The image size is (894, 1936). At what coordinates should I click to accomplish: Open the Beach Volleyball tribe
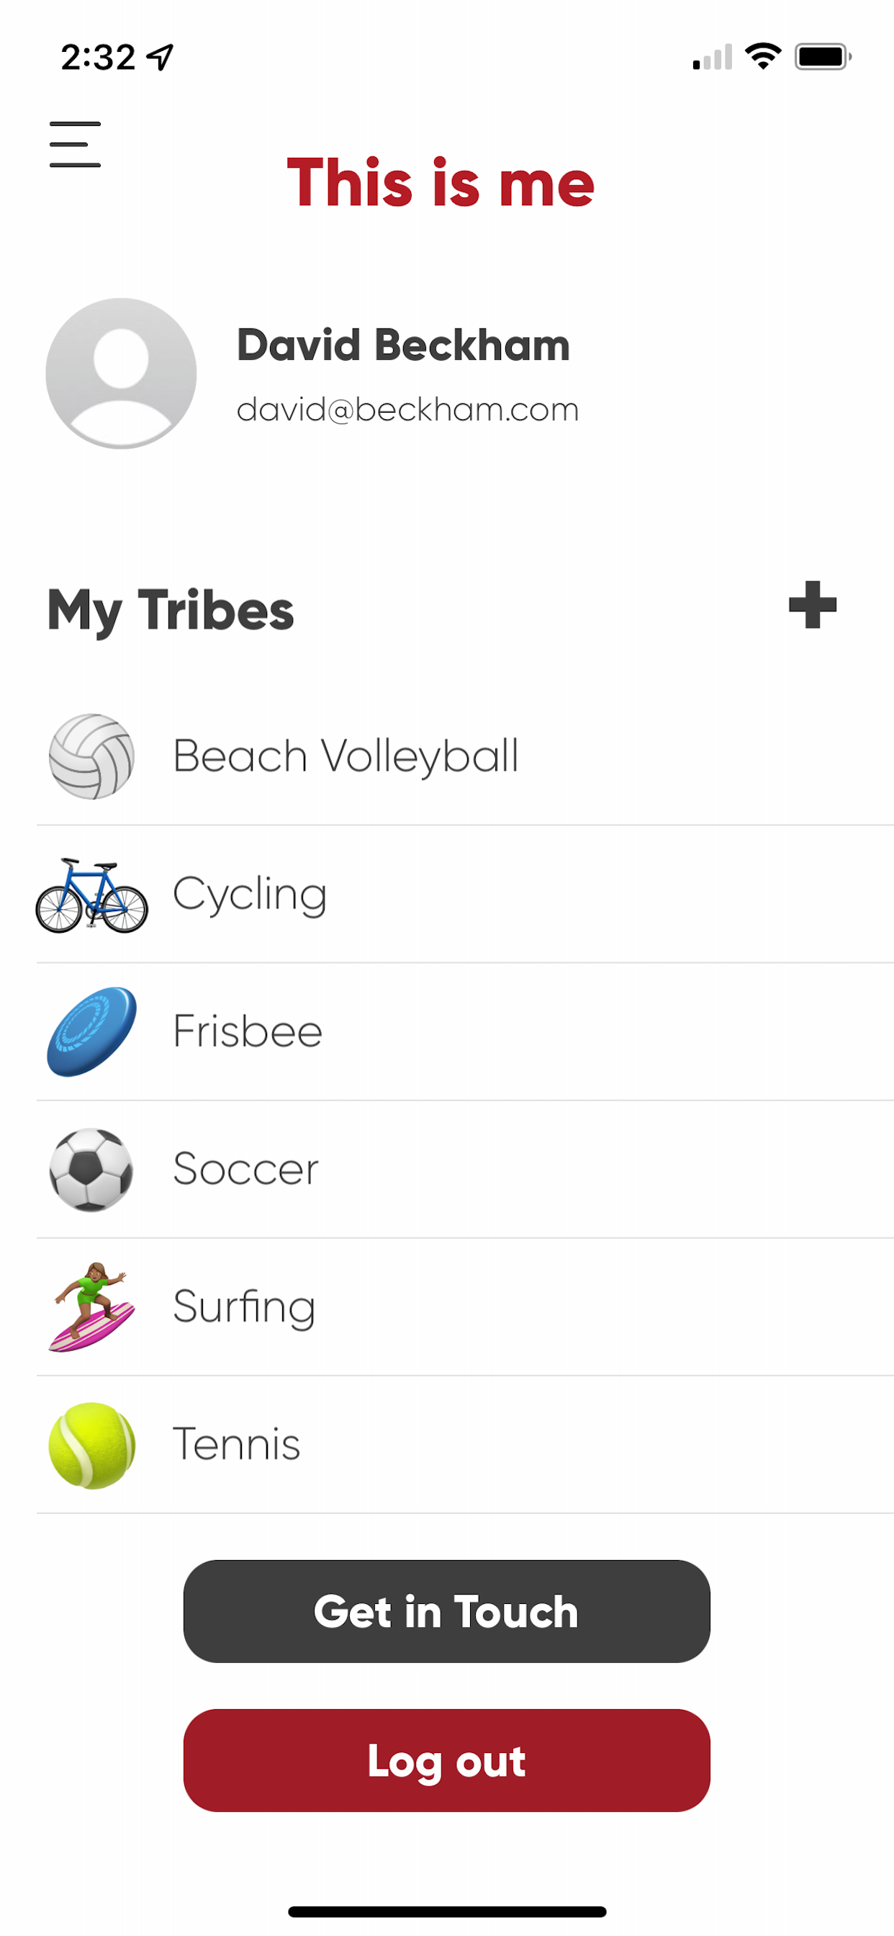(x=346, y=756)
